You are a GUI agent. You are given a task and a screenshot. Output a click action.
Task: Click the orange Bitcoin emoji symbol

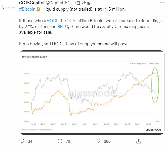tap(38, 9)
